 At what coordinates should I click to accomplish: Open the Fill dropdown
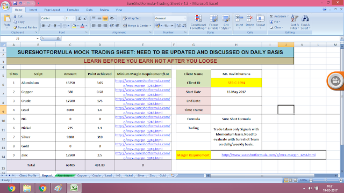coord(275,22)
